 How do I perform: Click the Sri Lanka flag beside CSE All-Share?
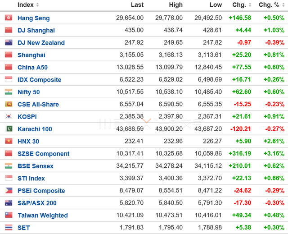coord(9,104)
